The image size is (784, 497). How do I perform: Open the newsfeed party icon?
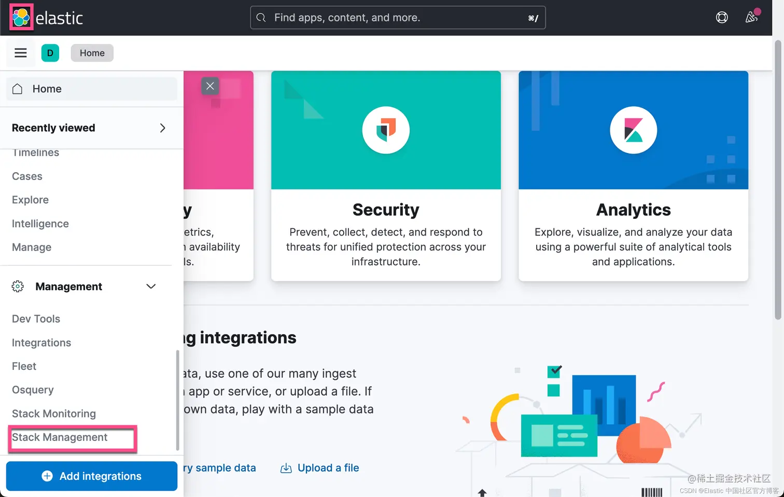click(752, 17)
